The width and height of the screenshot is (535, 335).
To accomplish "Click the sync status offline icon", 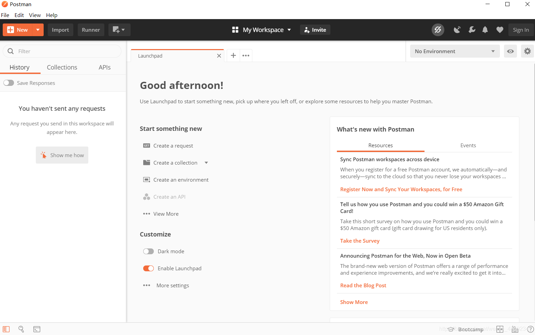I will pyautogui.click(x=438, y=30).
